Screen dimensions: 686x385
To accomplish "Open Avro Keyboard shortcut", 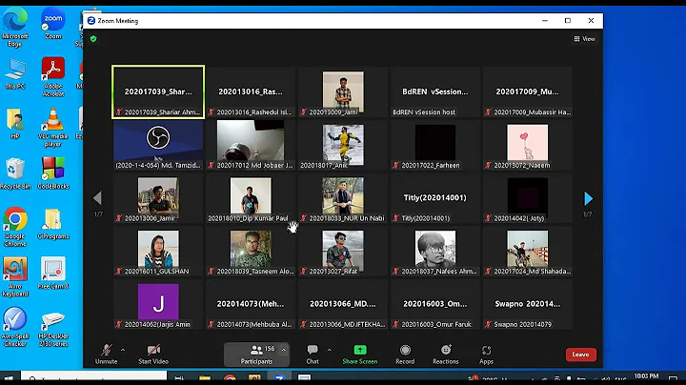I will click(x=15, y=277).
